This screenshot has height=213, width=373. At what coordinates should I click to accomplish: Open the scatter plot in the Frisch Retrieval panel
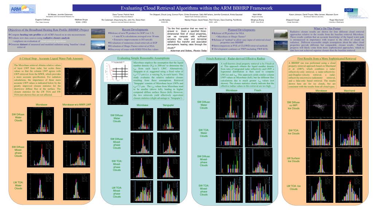(206, 74)
